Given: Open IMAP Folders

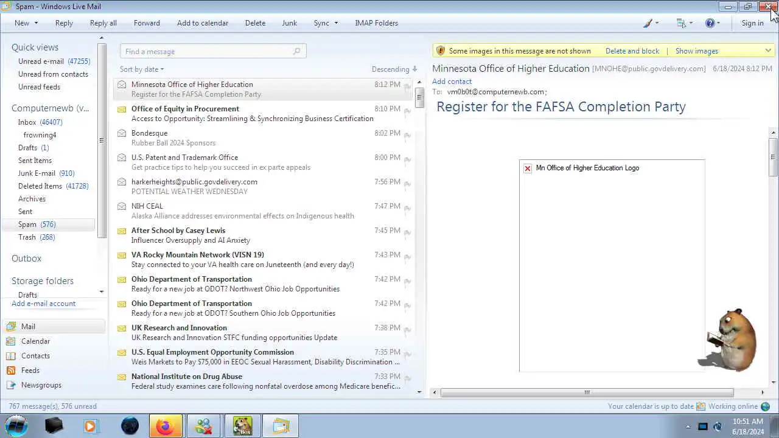Looking at the screenshot, I should point(377,23).
